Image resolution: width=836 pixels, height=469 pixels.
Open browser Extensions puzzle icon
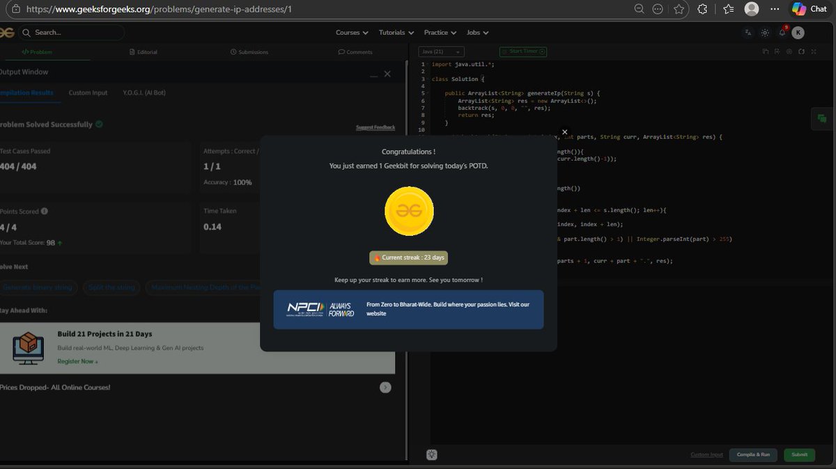tap(702, 9)
